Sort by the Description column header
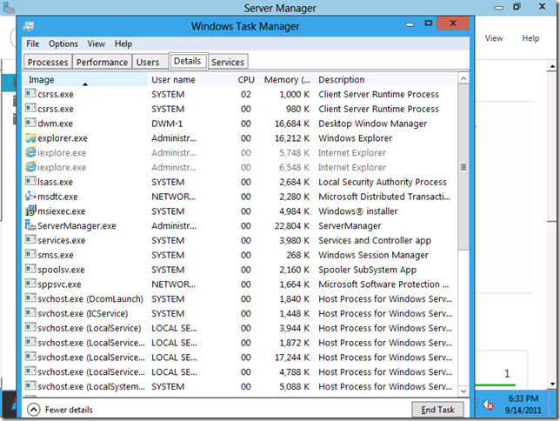The image size is (560, 421). coord(386,79)
